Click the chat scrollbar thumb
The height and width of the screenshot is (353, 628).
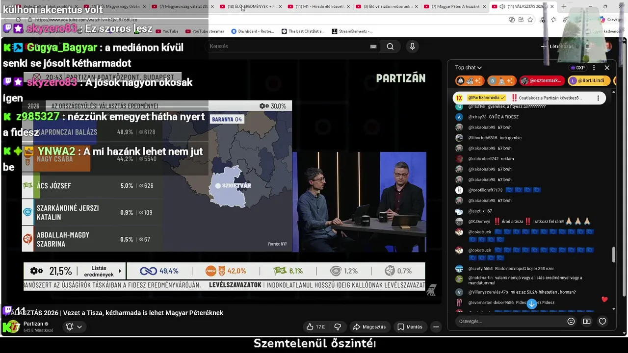point(613,254)
